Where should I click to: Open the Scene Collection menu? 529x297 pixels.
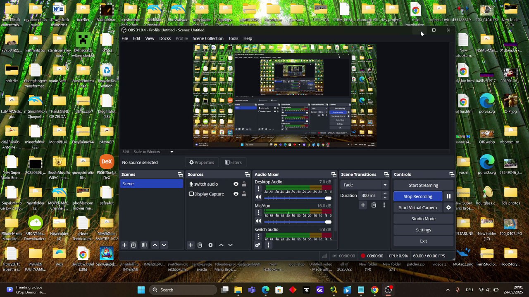(208, 38)
